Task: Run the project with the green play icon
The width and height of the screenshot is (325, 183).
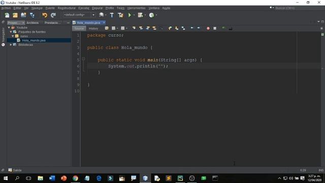Action: (129, 15)
